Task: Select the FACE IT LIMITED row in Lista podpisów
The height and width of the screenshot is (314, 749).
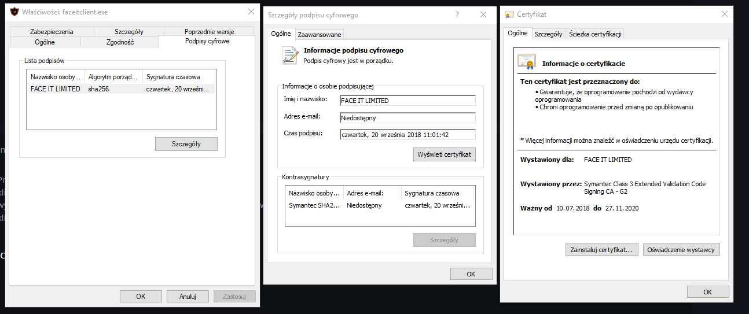Action: click(x=121, y=89)
